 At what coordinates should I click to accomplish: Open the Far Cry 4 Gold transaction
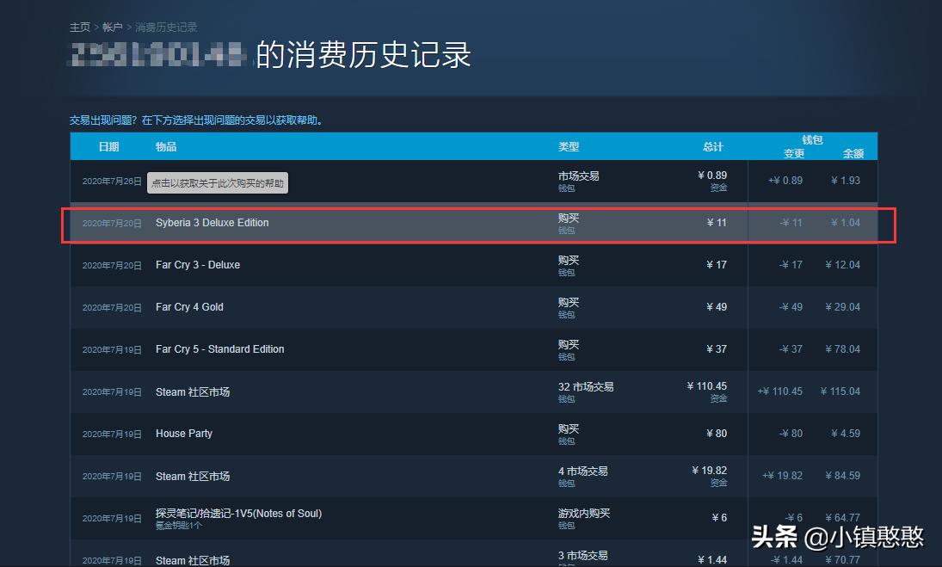[344, 306]
